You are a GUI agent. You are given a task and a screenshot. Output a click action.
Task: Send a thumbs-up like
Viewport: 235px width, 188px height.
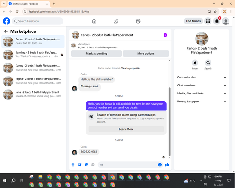pos(167,164)
